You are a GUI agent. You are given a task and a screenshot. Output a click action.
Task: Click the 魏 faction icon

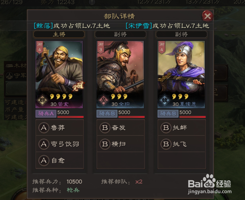[164, 100]
